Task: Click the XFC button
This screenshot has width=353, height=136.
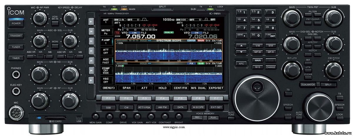Action: pos(242,63)
